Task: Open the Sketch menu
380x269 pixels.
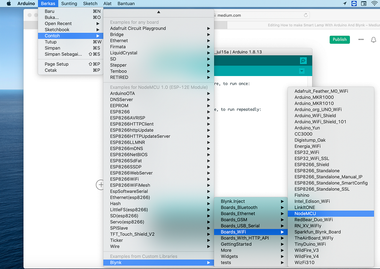Action: (x=90, y=3)
